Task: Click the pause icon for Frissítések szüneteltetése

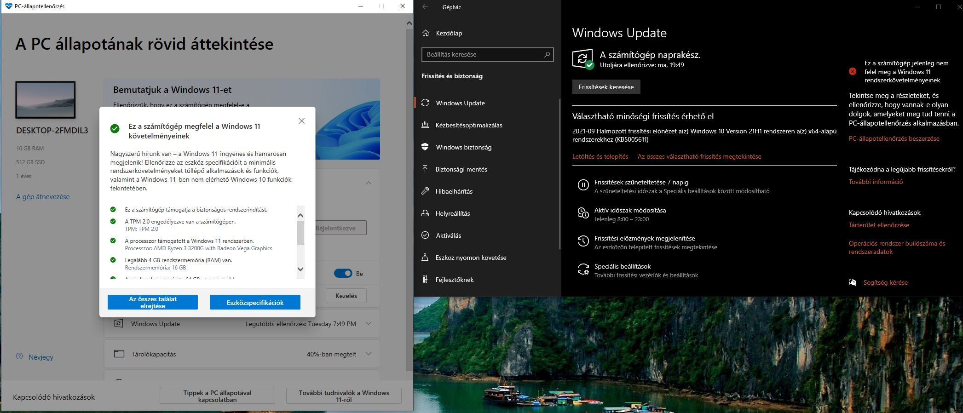Action: (583, 185)
